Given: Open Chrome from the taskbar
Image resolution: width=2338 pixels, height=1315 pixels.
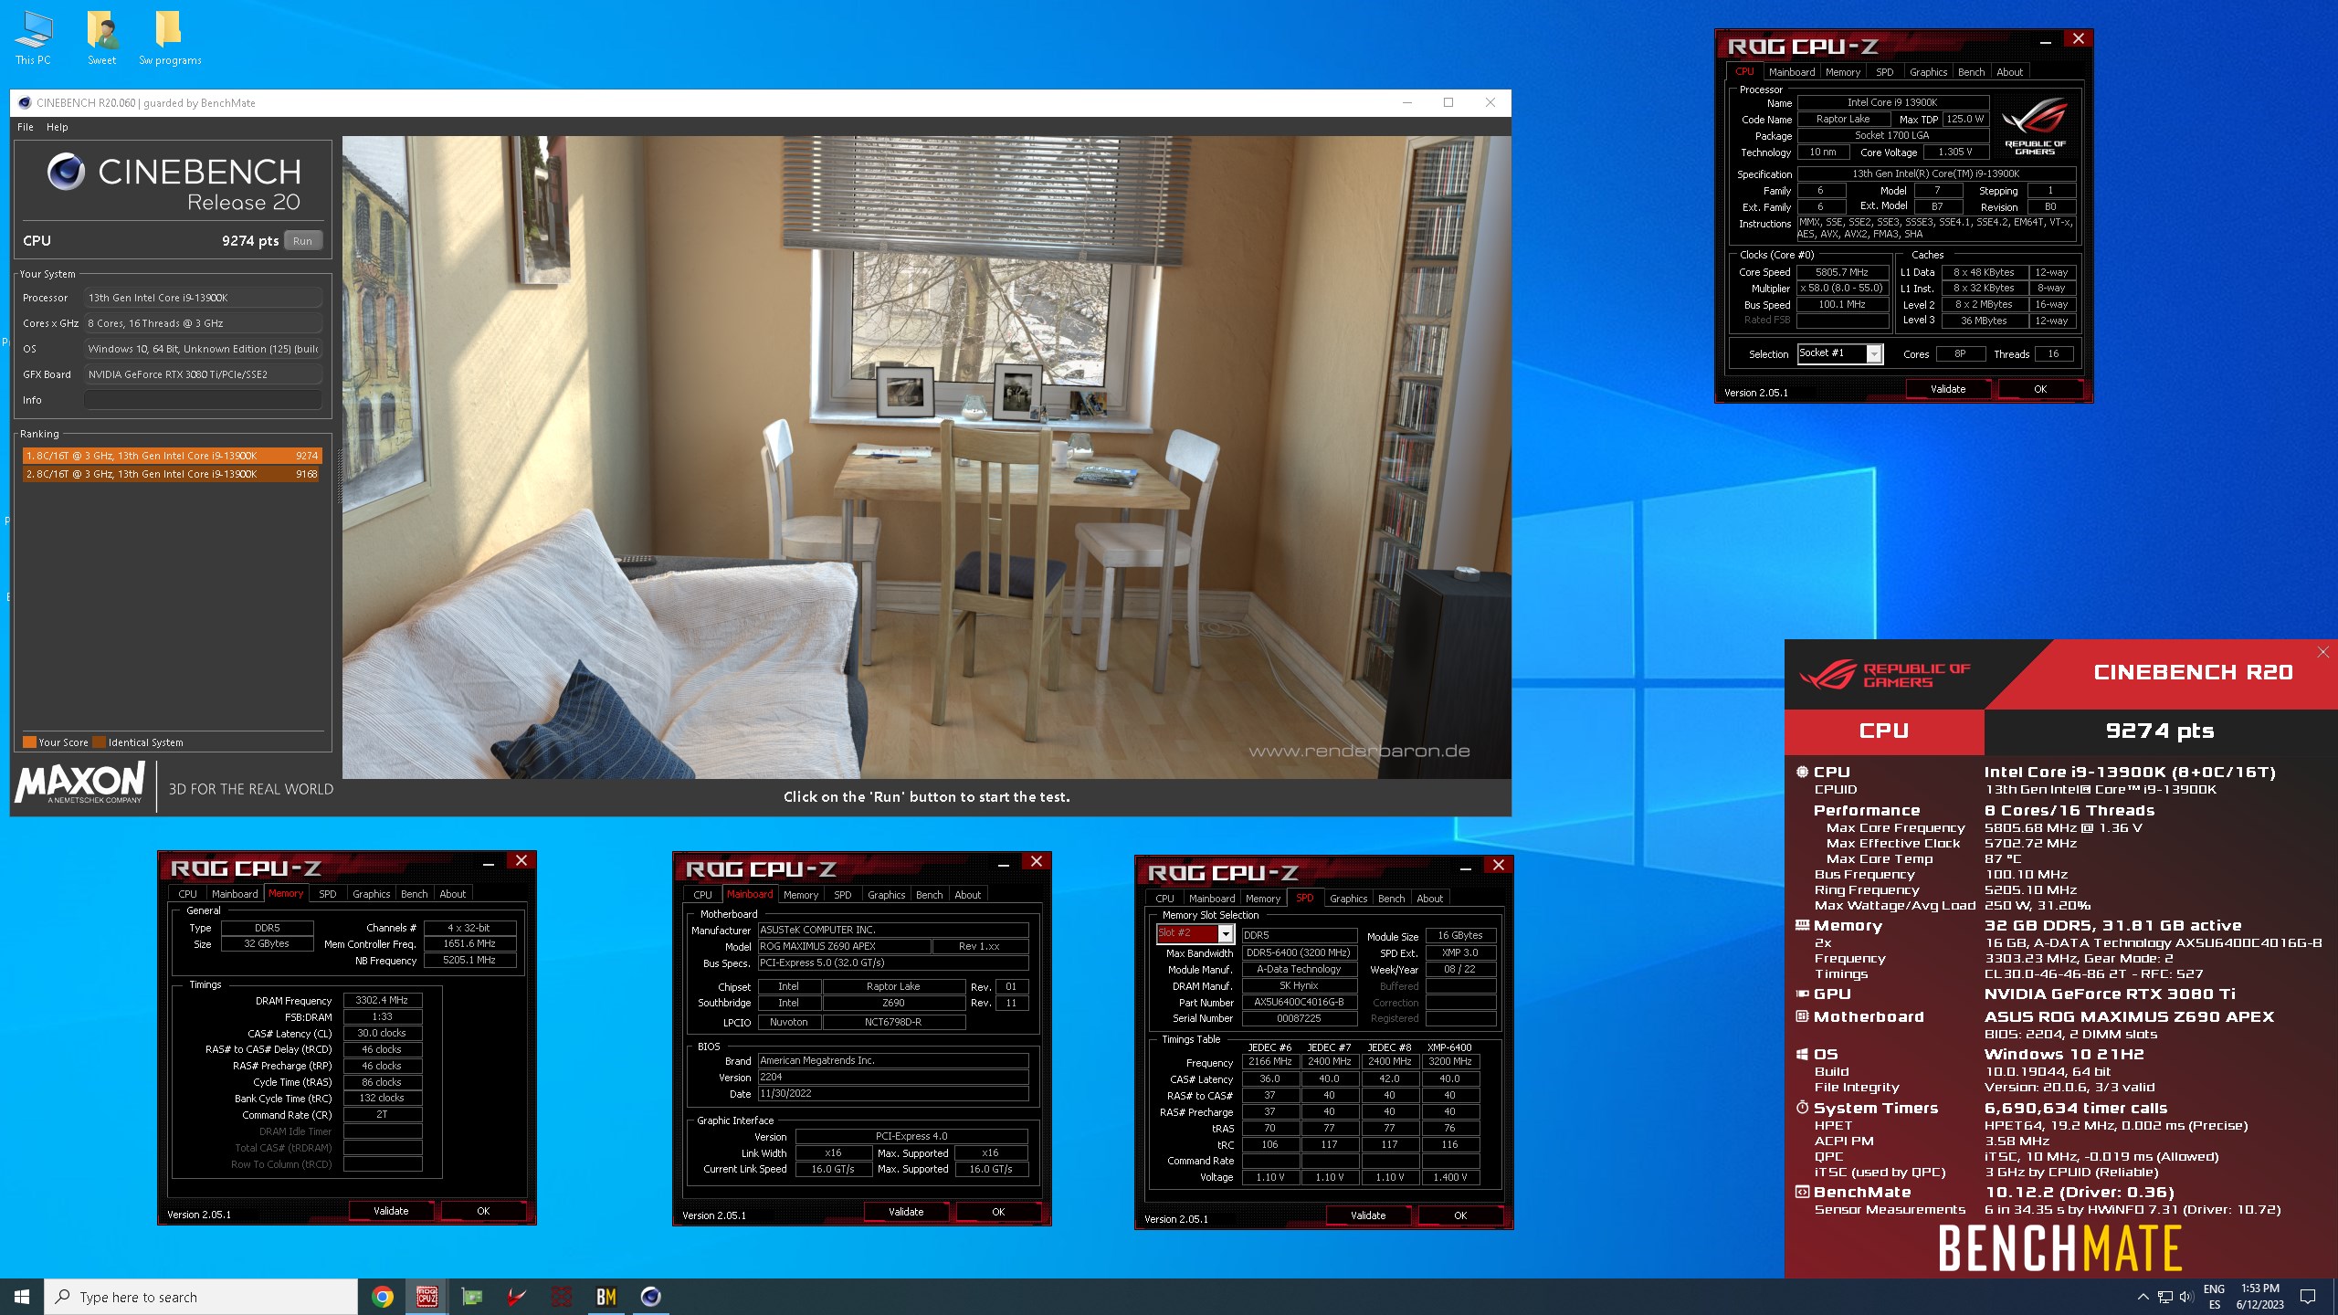Looking at the screenshot, I should tap(383, 1297).
